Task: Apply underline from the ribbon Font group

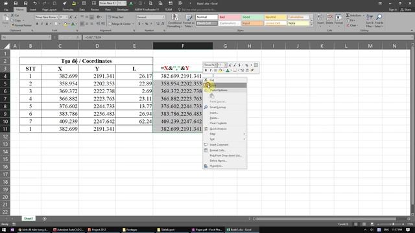Action: click(47, 24)
